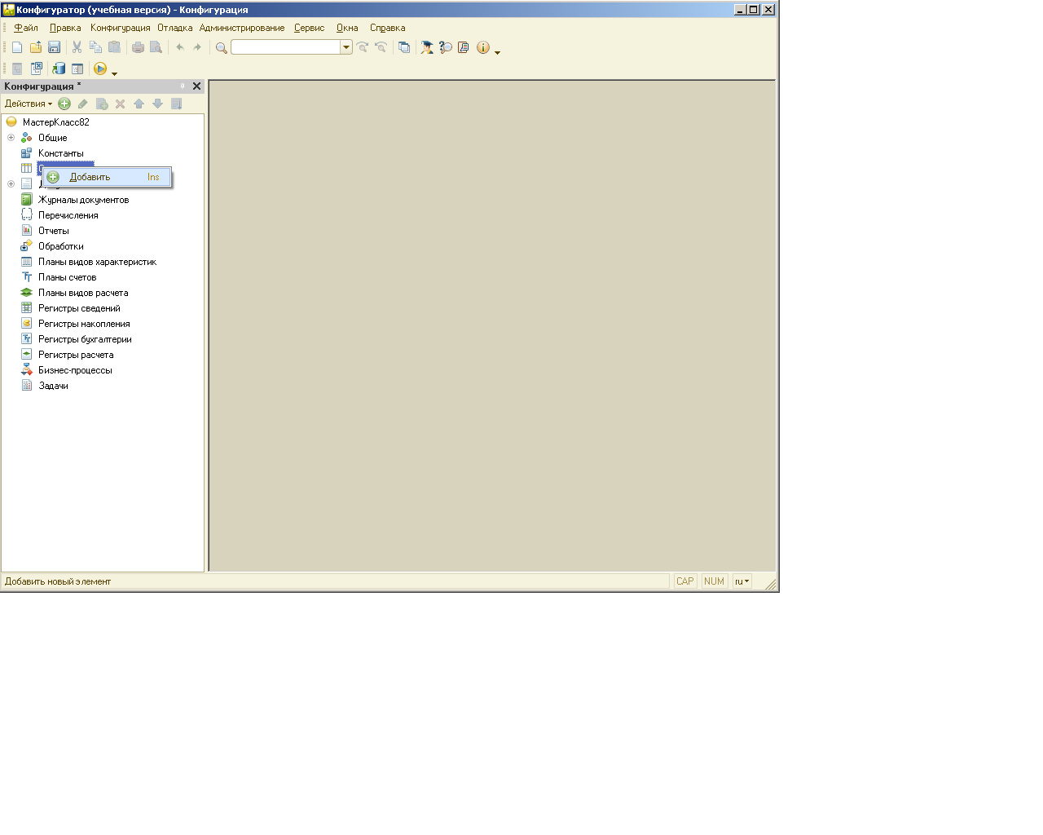The width and height of the screenshot is (1043, 835).
Task: Click the Cut scissors icon
Action: [77, 47]
